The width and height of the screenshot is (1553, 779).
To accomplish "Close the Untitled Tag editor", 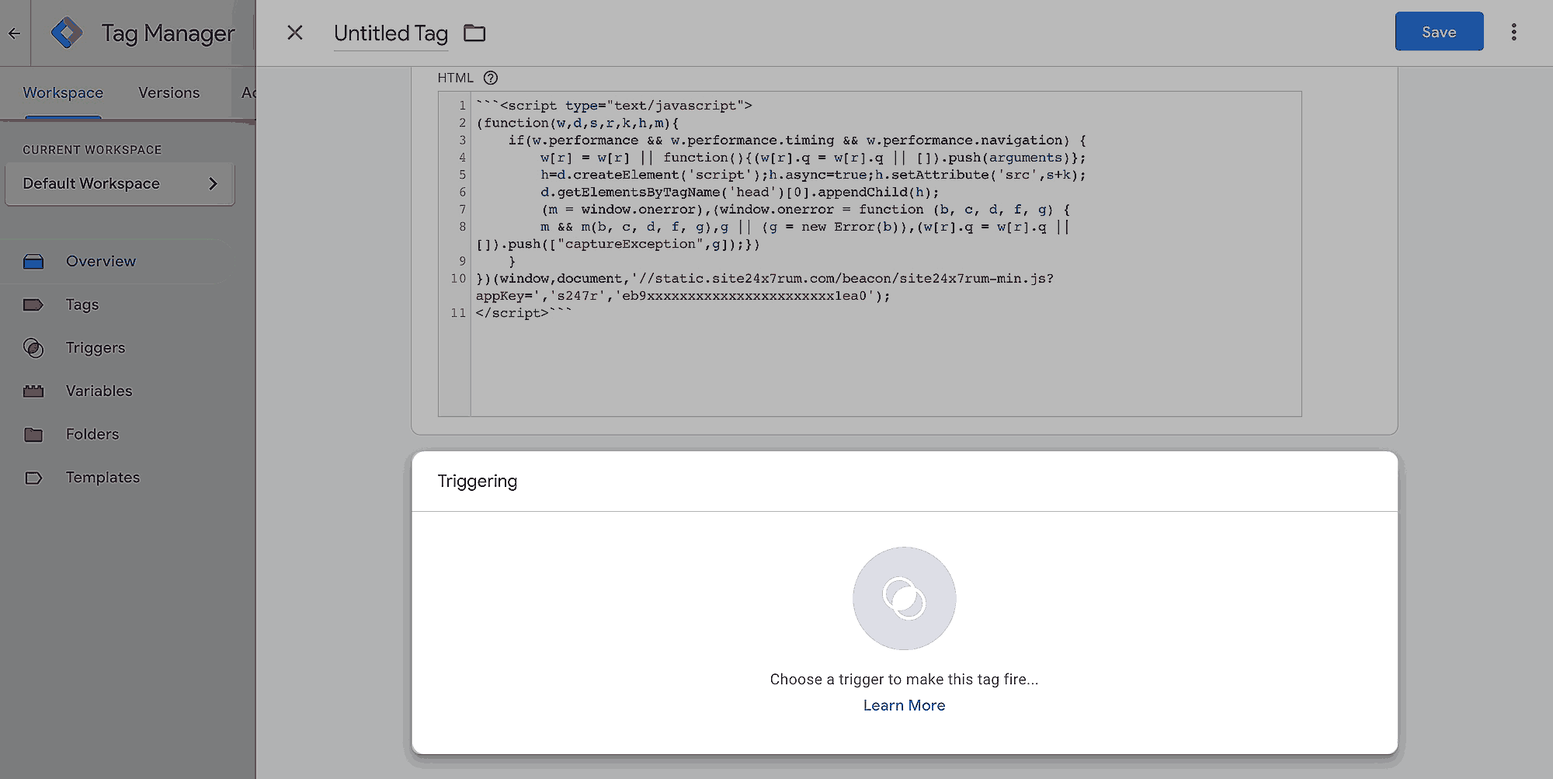I will 295,33.
